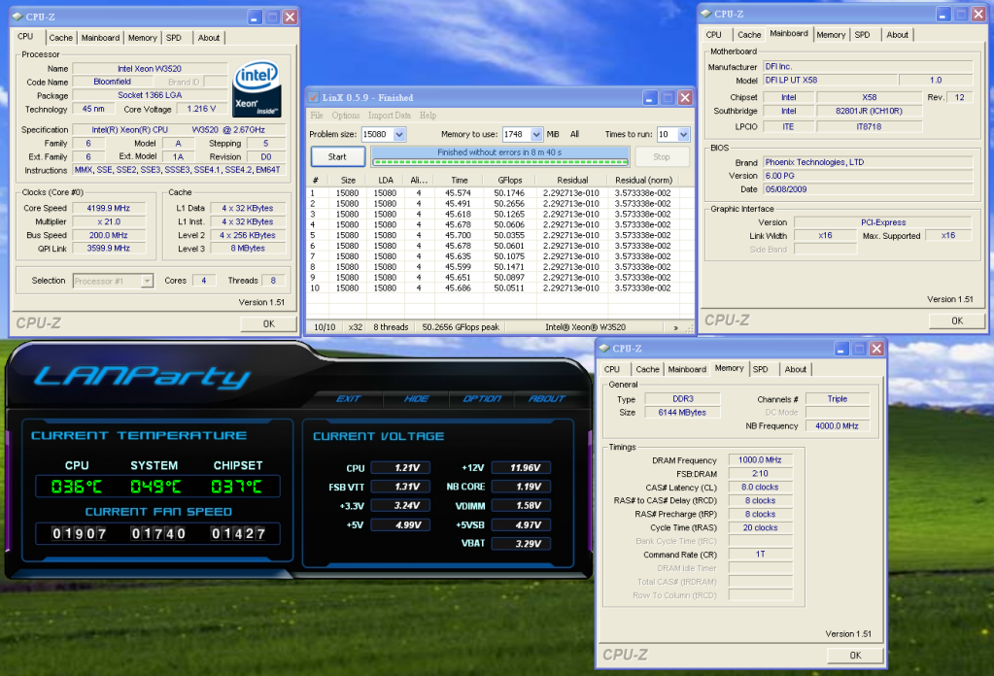Open the Times to run dropdown
This screenshot has width=994, height=676.
[683, 134]
